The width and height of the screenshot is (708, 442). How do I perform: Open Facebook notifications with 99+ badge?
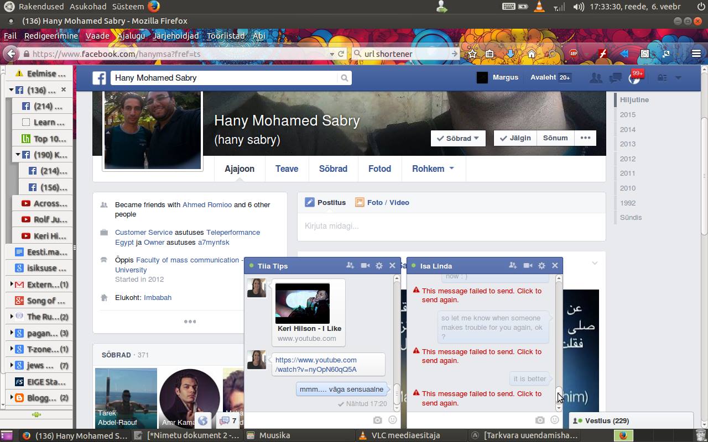click(x=635, y=77)
